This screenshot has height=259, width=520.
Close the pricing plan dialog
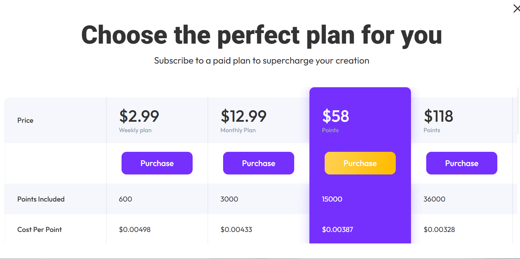tap(516, 9)
